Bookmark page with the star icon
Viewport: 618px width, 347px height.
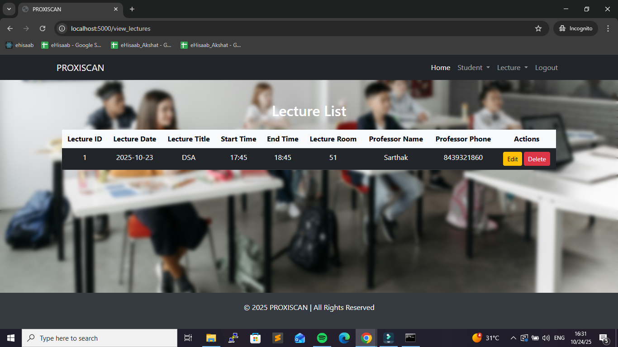point(538,28)
